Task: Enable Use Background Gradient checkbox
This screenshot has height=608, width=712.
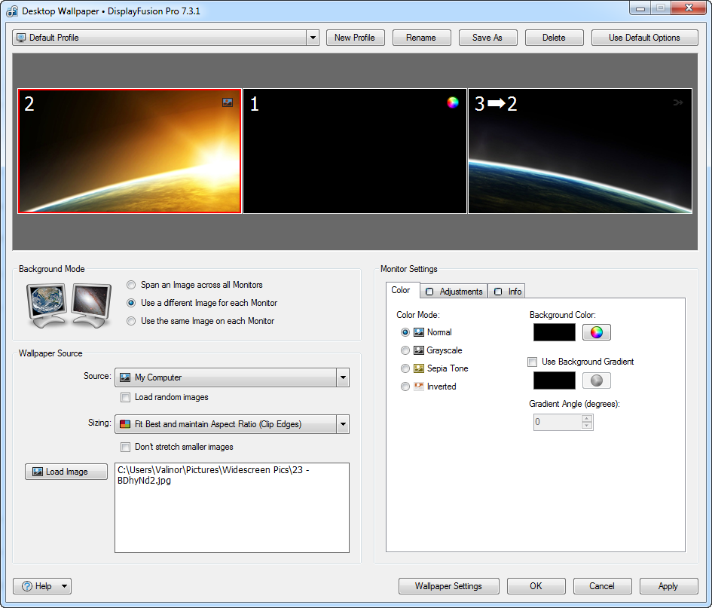Action: (533, 362)
